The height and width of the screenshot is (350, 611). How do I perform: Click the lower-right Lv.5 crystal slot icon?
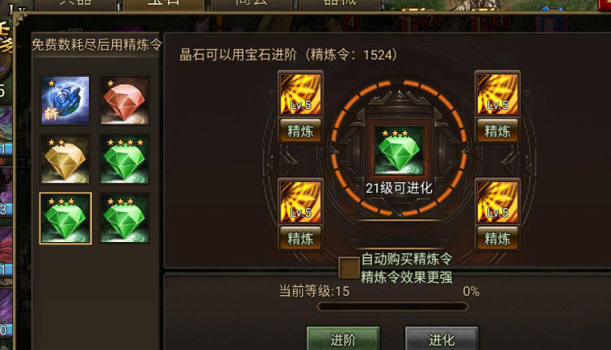pyautogui.click(x=498, y=202)
